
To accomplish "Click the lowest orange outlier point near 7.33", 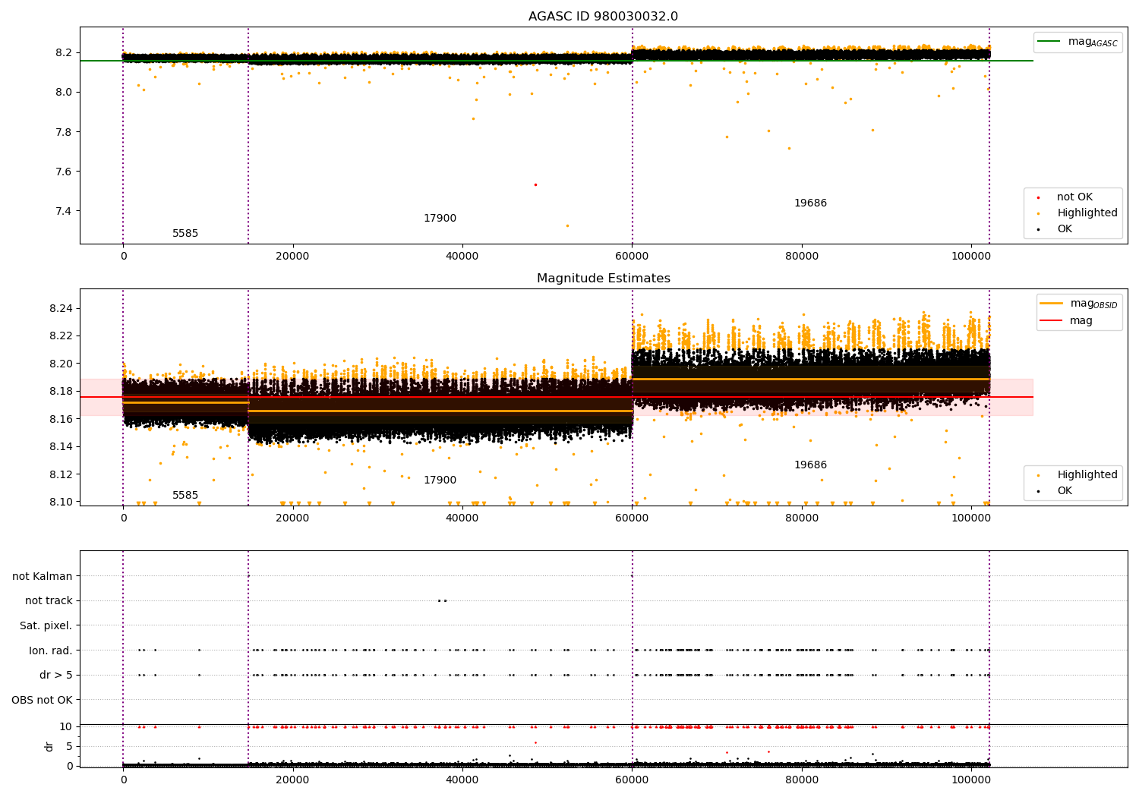I will [566, 225].
